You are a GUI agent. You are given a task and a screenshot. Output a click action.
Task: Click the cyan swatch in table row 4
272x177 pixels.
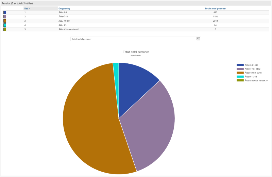point(5,25)
